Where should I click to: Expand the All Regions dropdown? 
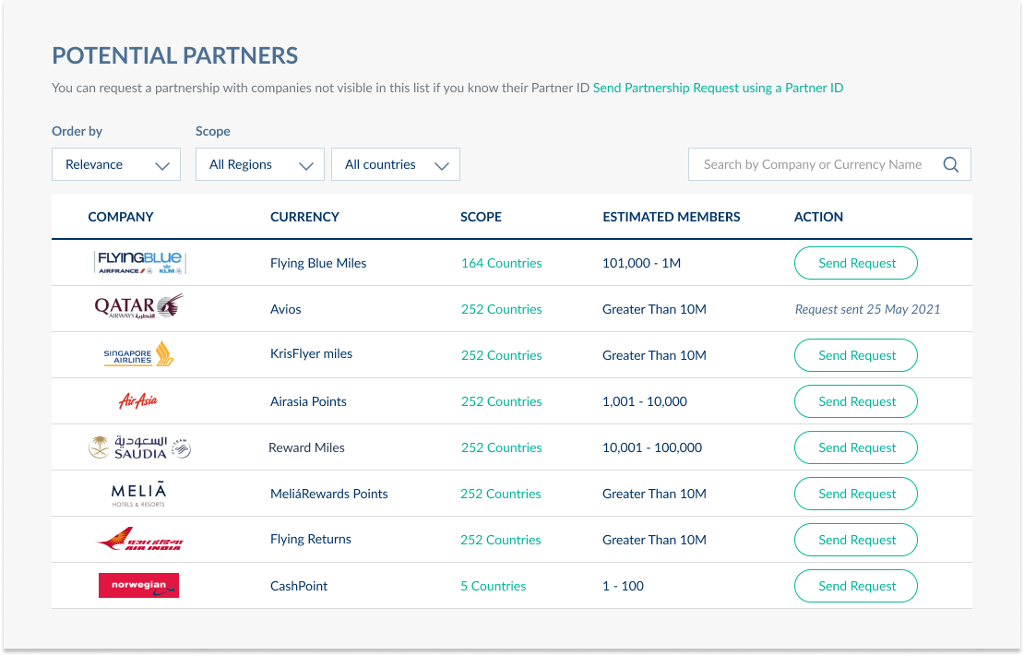click(x=259, y=164)
